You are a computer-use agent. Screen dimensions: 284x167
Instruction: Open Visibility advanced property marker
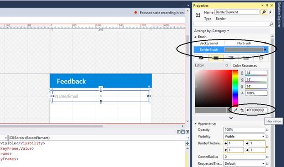tap(267, 137)
